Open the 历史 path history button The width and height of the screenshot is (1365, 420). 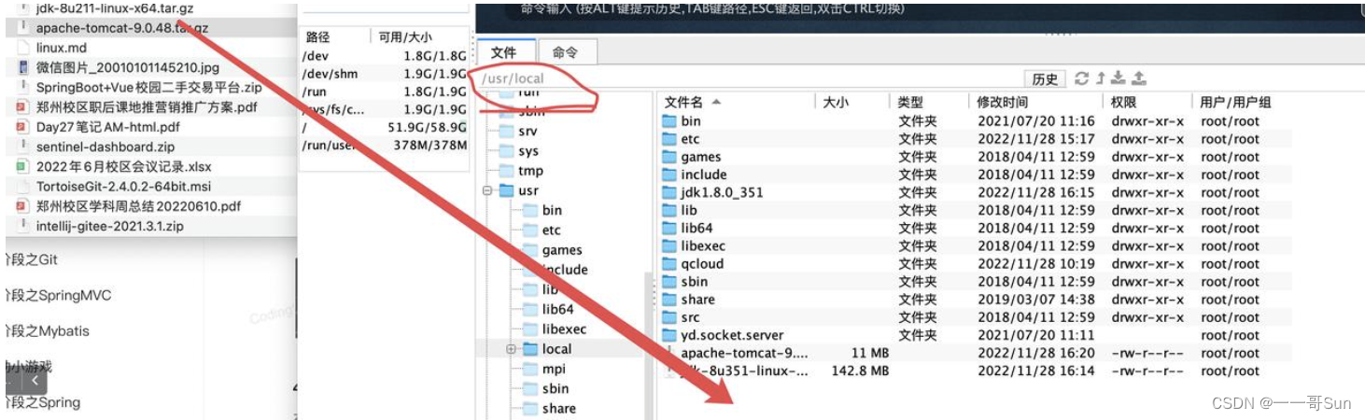pyautogui.click(x=1045, y=79)
